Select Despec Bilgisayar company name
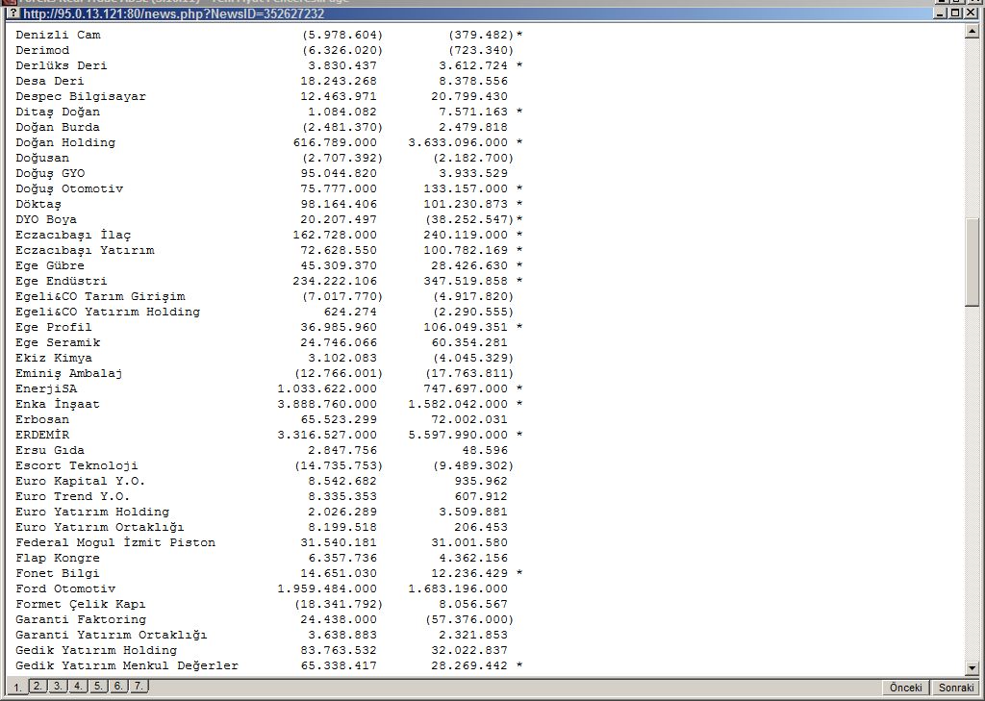985x701 pixels. pyautogui.click(x=81, y=96)
